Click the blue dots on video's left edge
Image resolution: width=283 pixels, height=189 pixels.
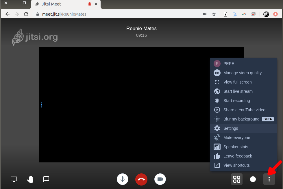(41, 105)
